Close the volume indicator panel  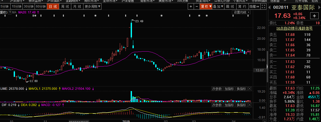[x=250, y=89]
